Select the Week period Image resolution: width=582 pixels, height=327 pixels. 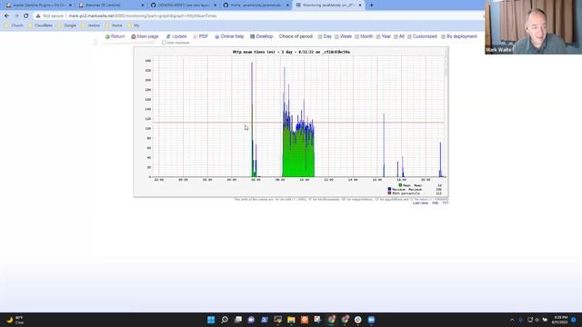[x=343, y=36]
